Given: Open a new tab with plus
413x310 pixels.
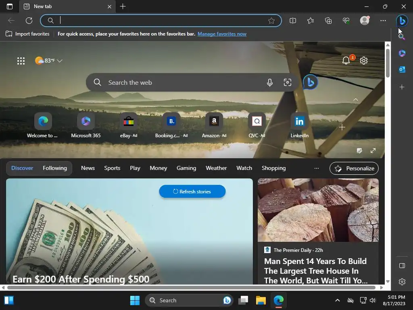Looking at the screenshot, I should click(x=123, y=6).
